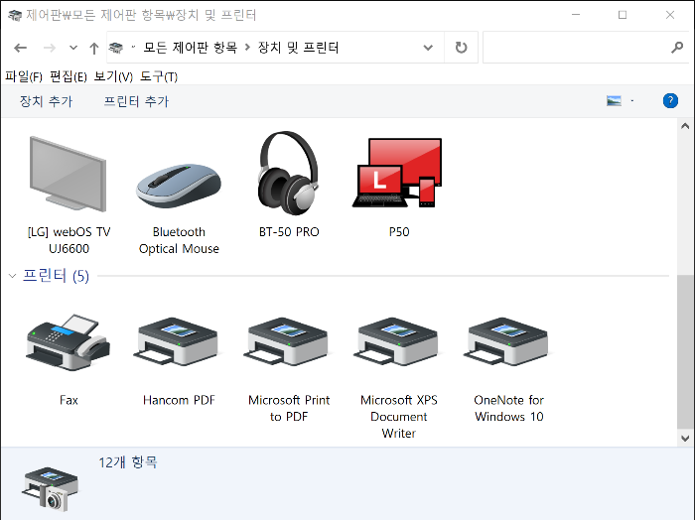This screenshot has width=695, height=520.
Task: Select the Microsoft XPS Document Writer icon
Action: [x=398, y=341]
